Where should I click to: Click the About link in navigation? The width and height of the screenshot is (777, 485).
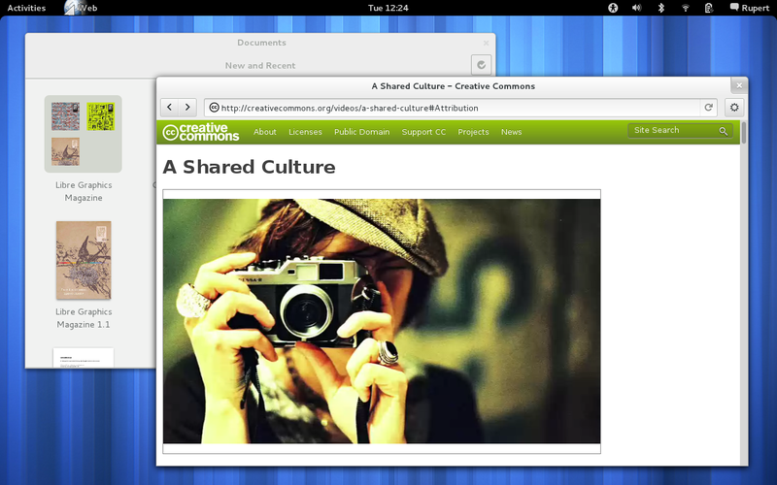coord(265,132)
